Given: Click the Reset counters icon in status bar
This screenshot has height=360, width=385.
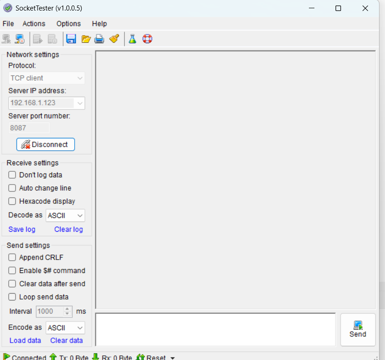Looking at the screenshot, I should tap(140, 357).
